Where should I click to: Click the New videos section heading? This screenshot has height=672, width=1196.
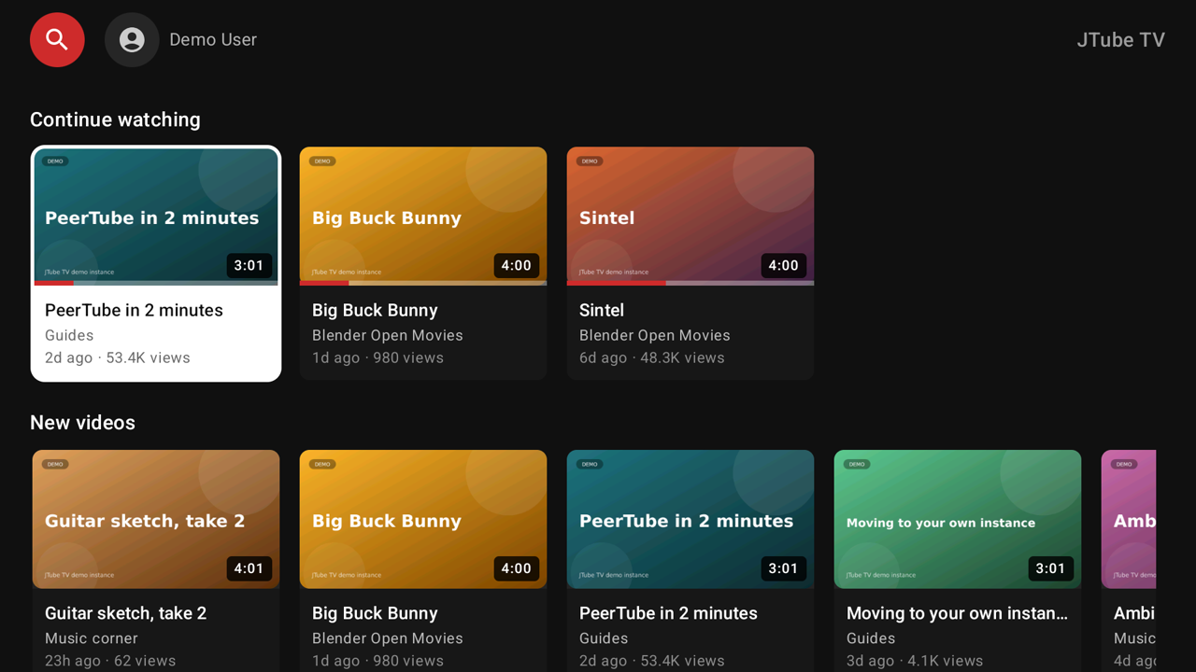click(x=82, y=423)
